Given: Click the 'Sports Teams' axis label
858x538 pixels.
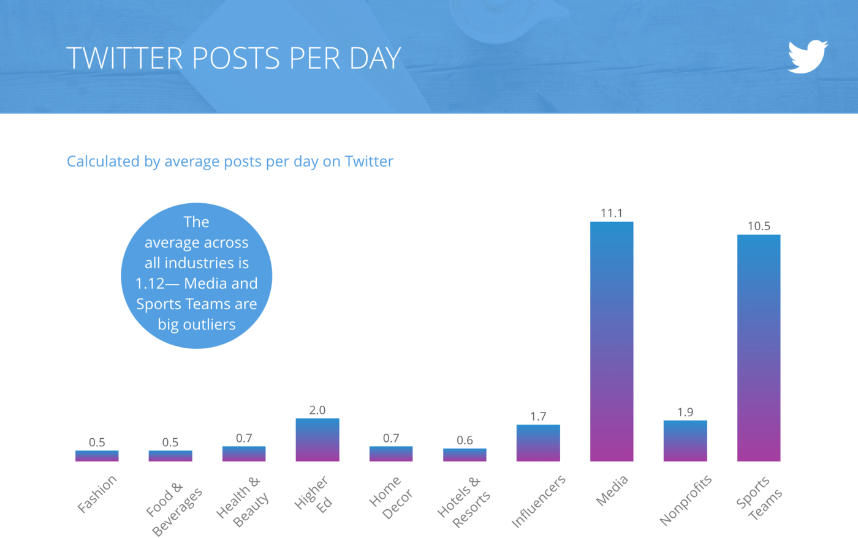Looking at the screenshot, I should [759, 498].
